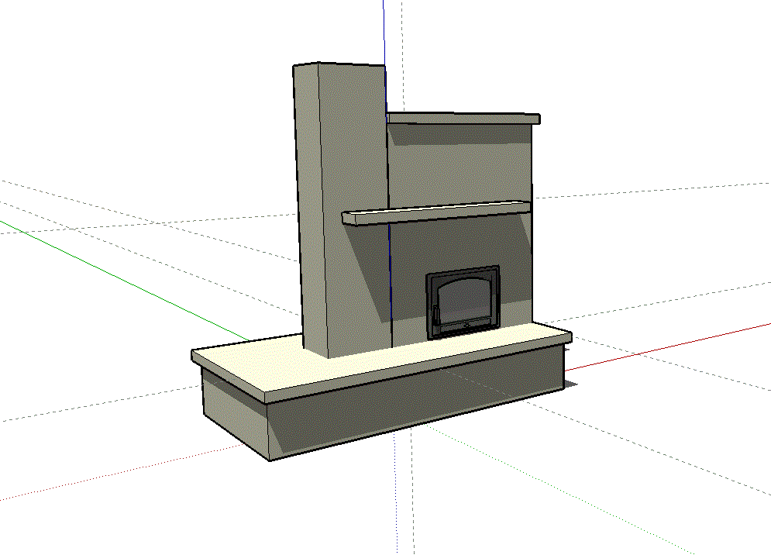
Task: Click the top cap slab of the fireplace
Action: click(x=463, y=118)
